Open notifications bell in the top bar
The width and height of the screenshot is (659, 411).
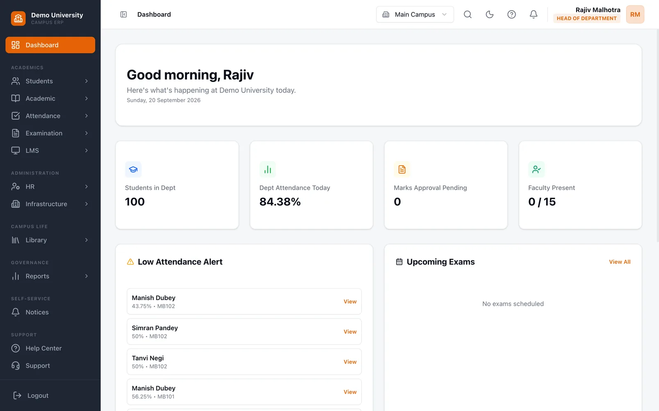tap(533, 14)
